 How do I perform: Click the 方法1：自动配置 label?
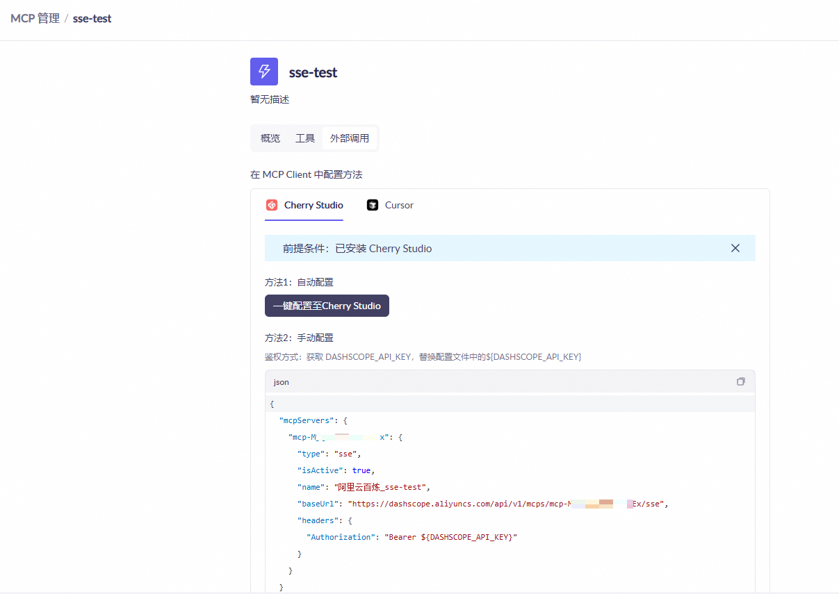click(x=299, y=282)
